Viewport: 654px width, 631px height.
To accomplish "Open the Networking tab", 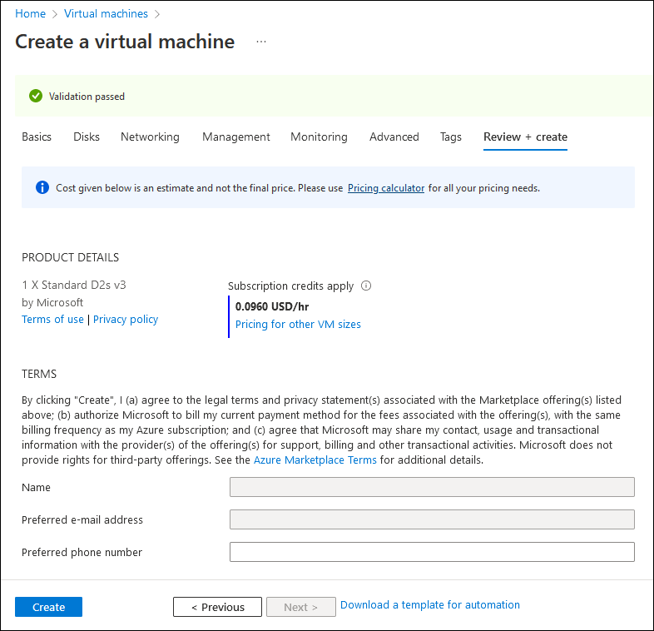I will (x=150, y=137).
